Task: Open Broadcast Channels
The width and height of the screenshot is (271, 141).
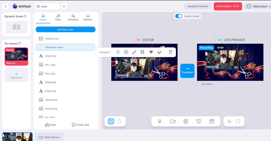Action: tap(198, 6)
